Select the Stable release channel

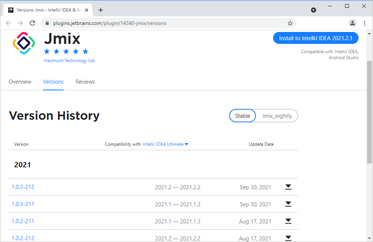242,116
